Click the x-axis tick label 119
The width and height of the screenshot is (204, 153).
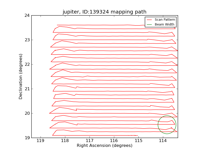click(40, 141)
